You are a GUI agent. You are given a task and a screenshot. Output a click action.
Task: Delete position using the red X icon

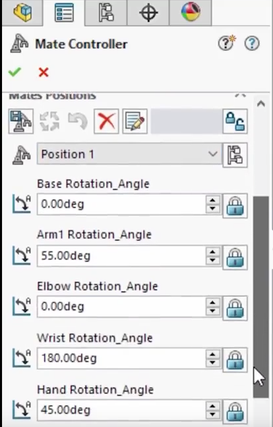pos(106,121)
